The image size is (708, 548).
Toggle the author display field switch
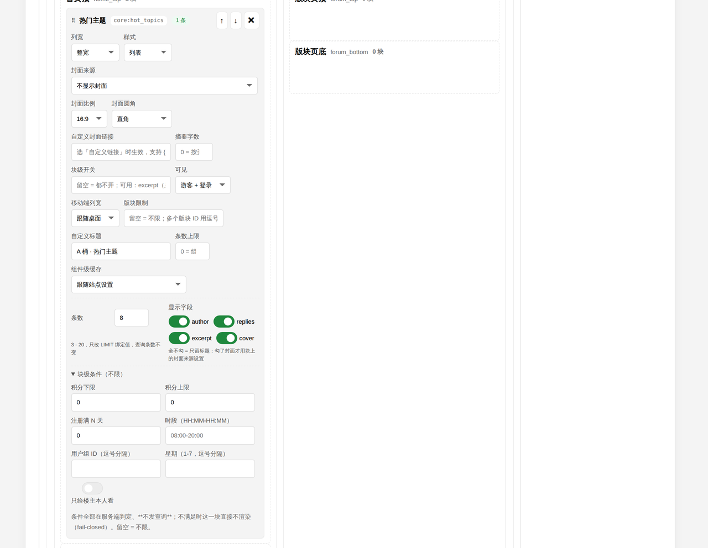click(x=179, y=322)
